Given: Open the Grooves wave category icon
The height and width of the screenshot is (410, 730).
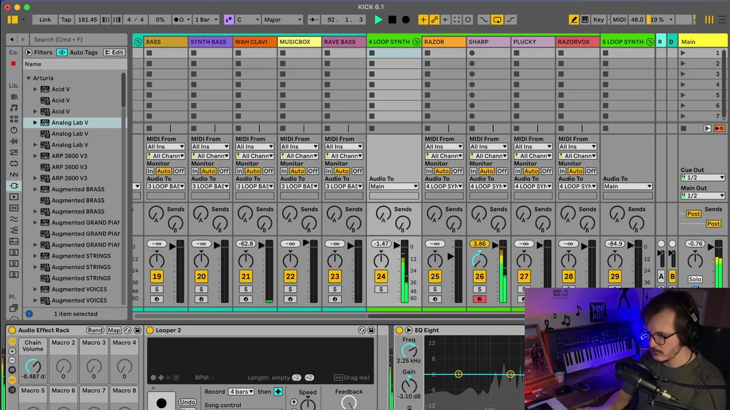Looking at the screenshot, I should click(x=14, y=219).
